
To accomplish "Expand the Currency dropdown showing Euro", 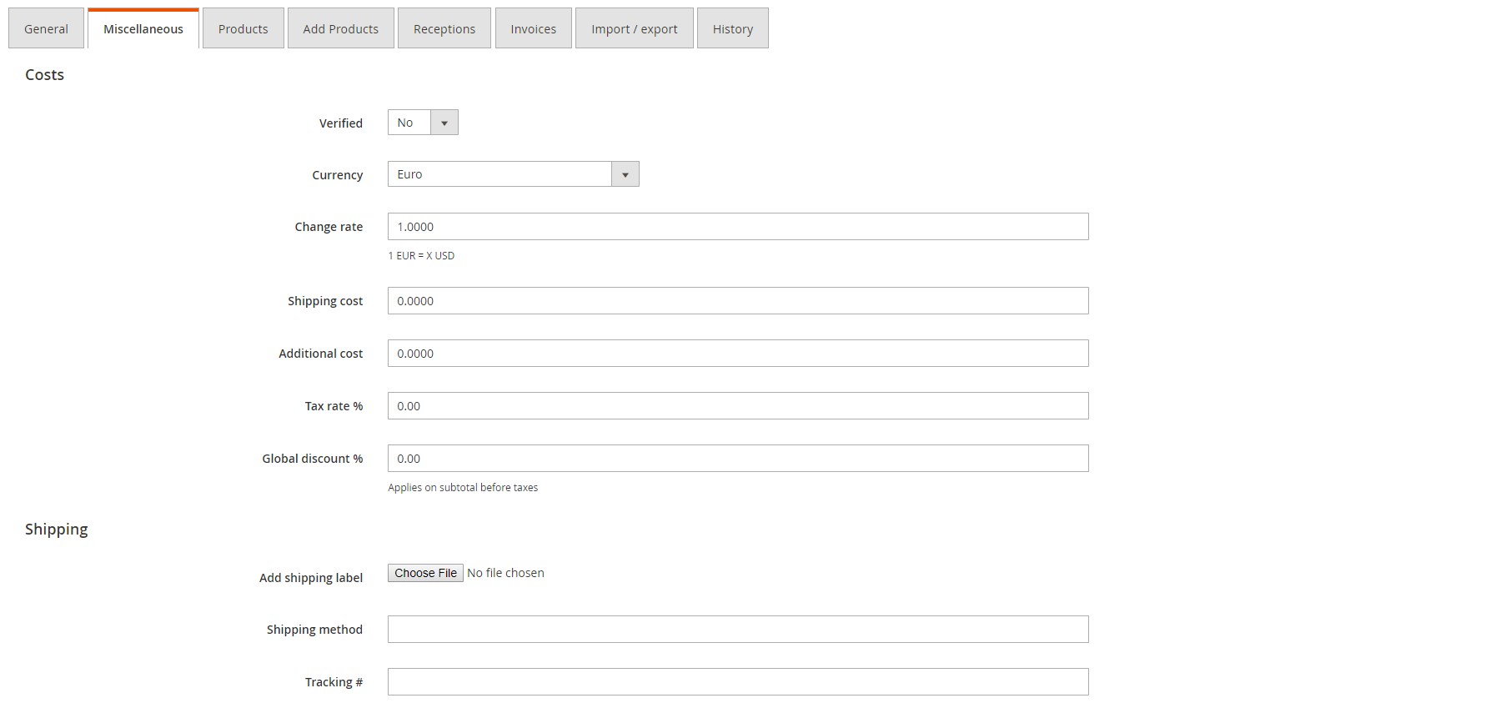I will pos(514,174).
